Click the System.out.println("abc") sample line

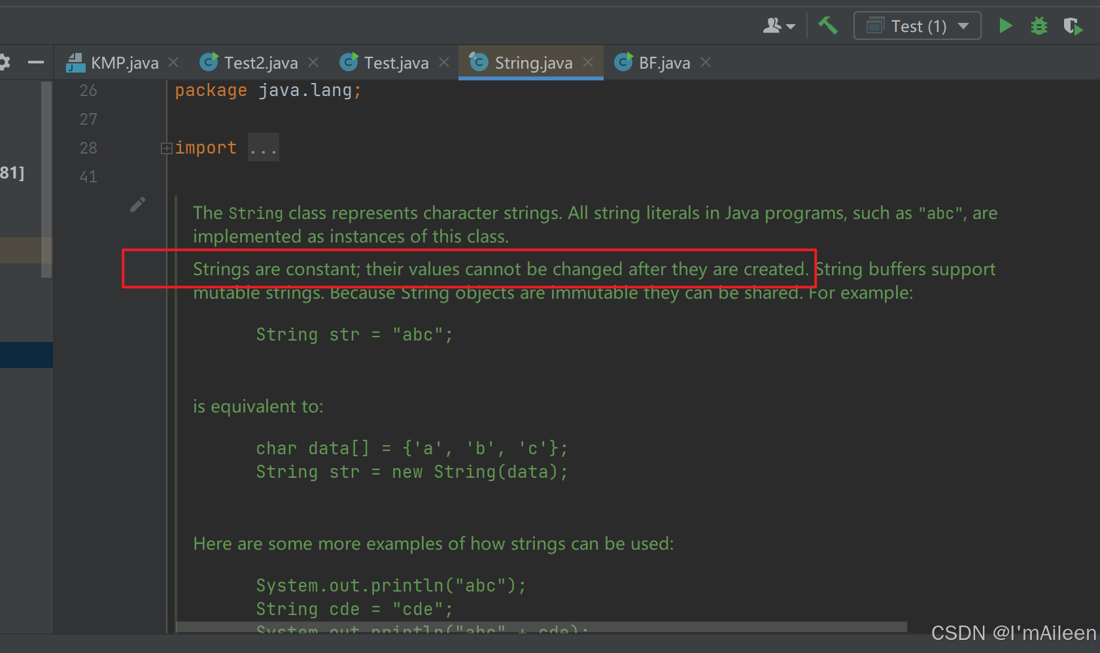[391, 586]
